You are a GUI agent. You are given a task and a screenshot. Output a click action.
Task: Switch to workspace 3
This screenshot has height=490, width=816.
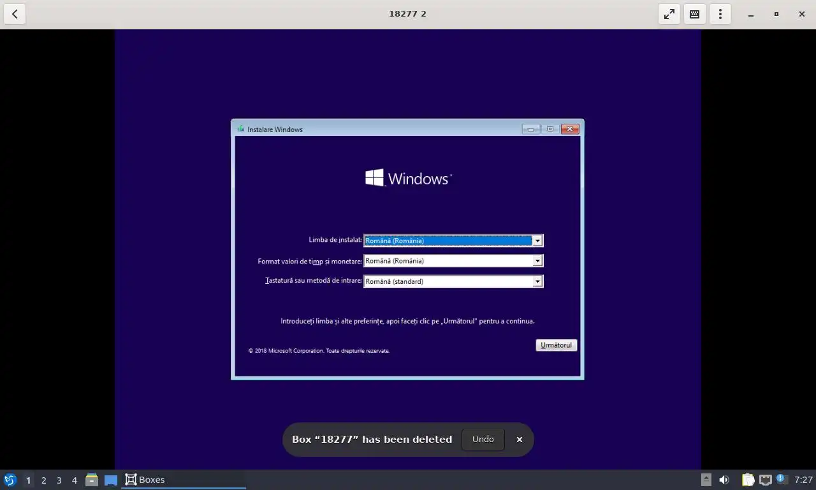coord(59,480)
